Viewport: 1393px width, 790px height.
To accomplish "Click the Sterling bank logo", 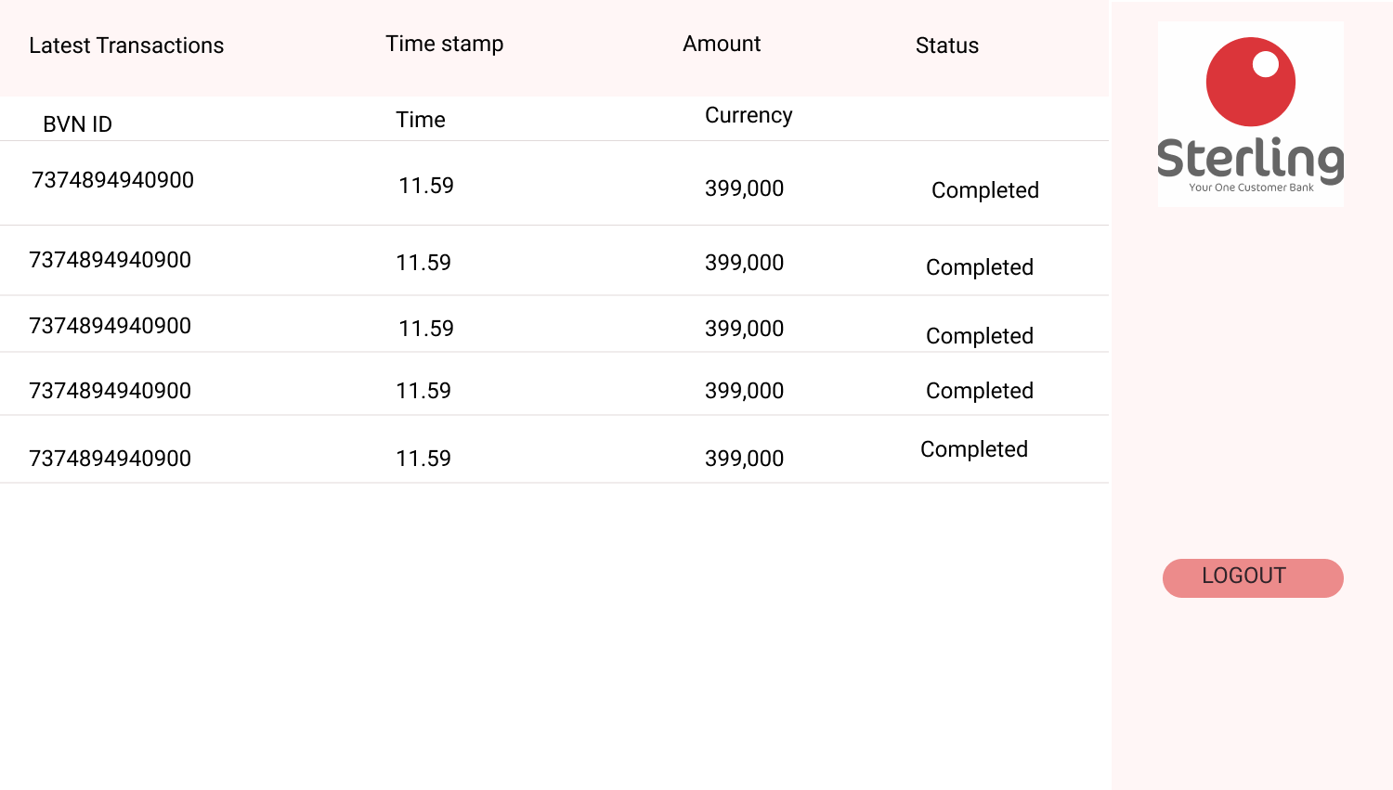I will tap(1250, 113).
